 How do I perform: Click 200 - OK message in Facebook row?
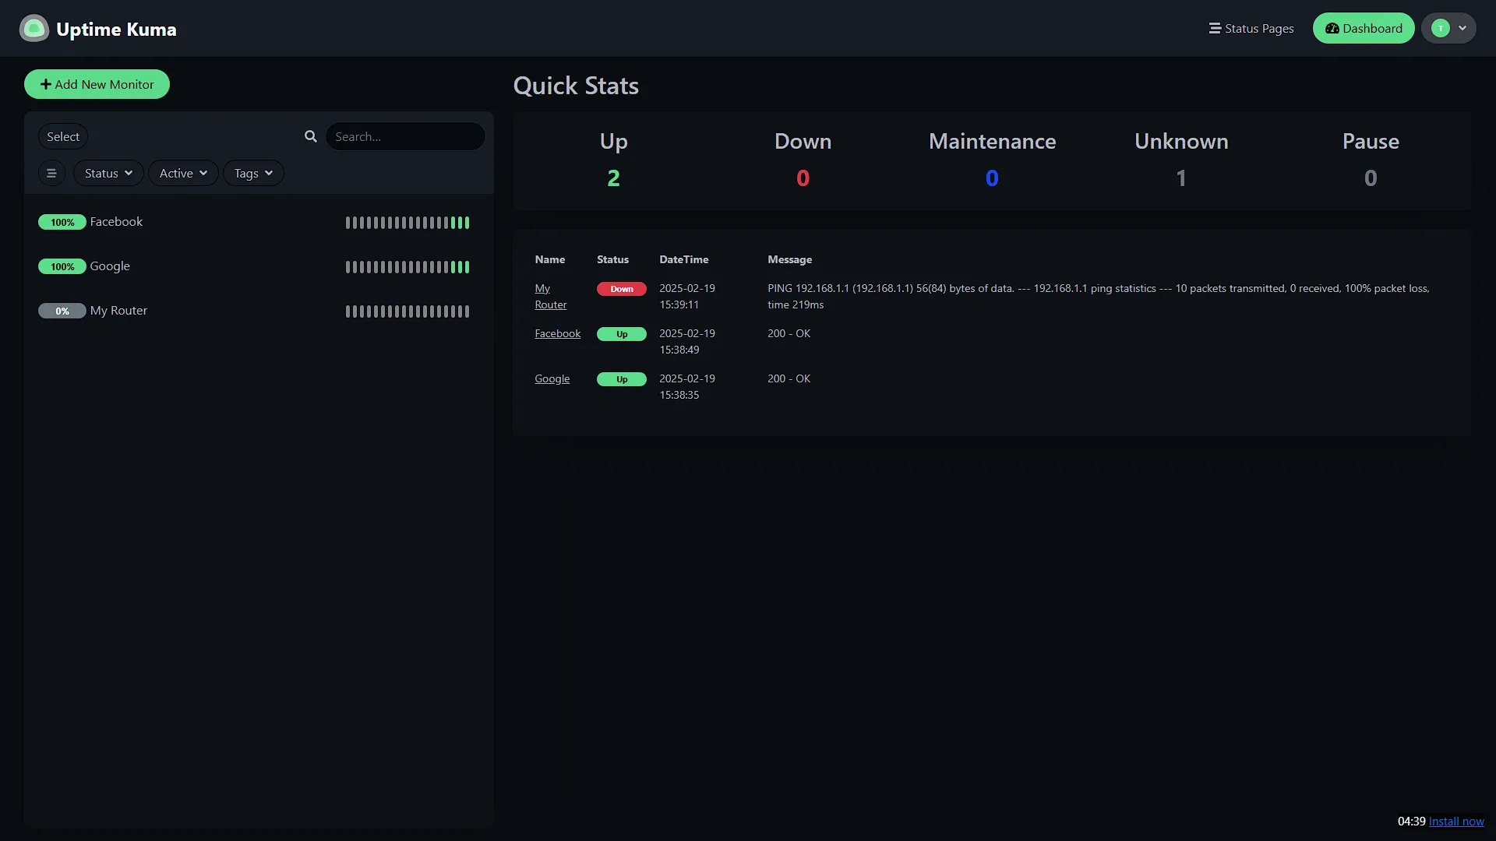(789, 333)
